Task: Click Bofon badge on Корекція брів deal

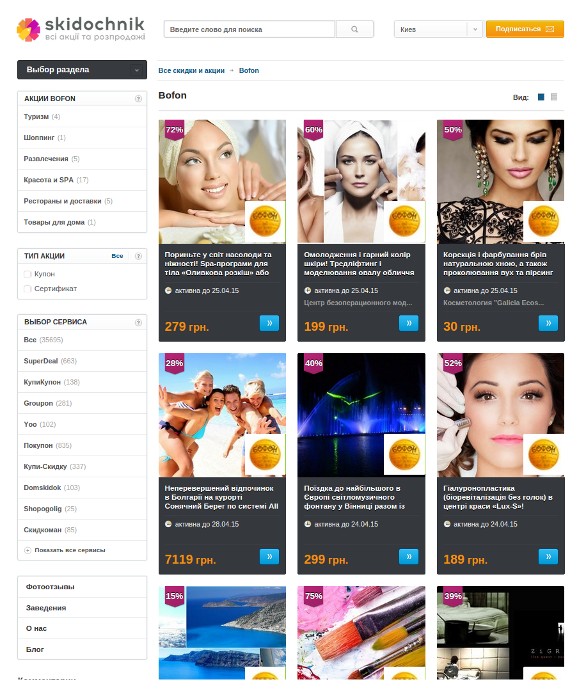Action: pyautogui.click(x=544, y=221)
